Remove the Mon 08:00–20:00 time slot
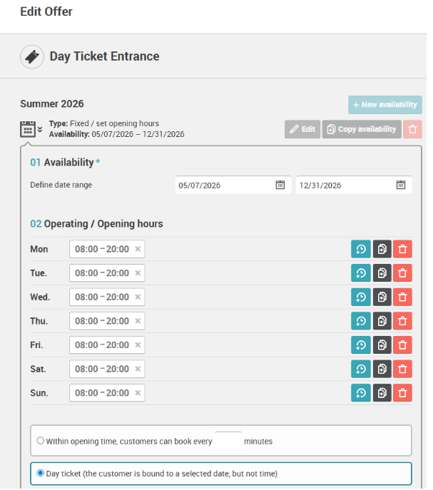The width and height of the screenshot is (433, 490). pyautogui.click(x=138, y=249)
